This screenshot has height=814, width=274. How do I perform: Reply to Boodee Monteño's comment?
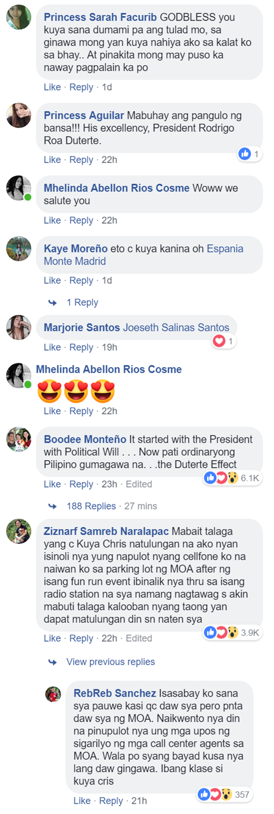tap(81, 484)
